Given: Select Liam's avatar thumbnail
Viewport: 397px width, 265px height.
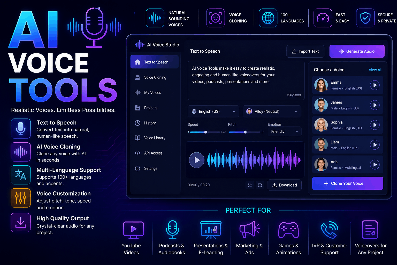Looking at the screenshot, I should 321,145.
